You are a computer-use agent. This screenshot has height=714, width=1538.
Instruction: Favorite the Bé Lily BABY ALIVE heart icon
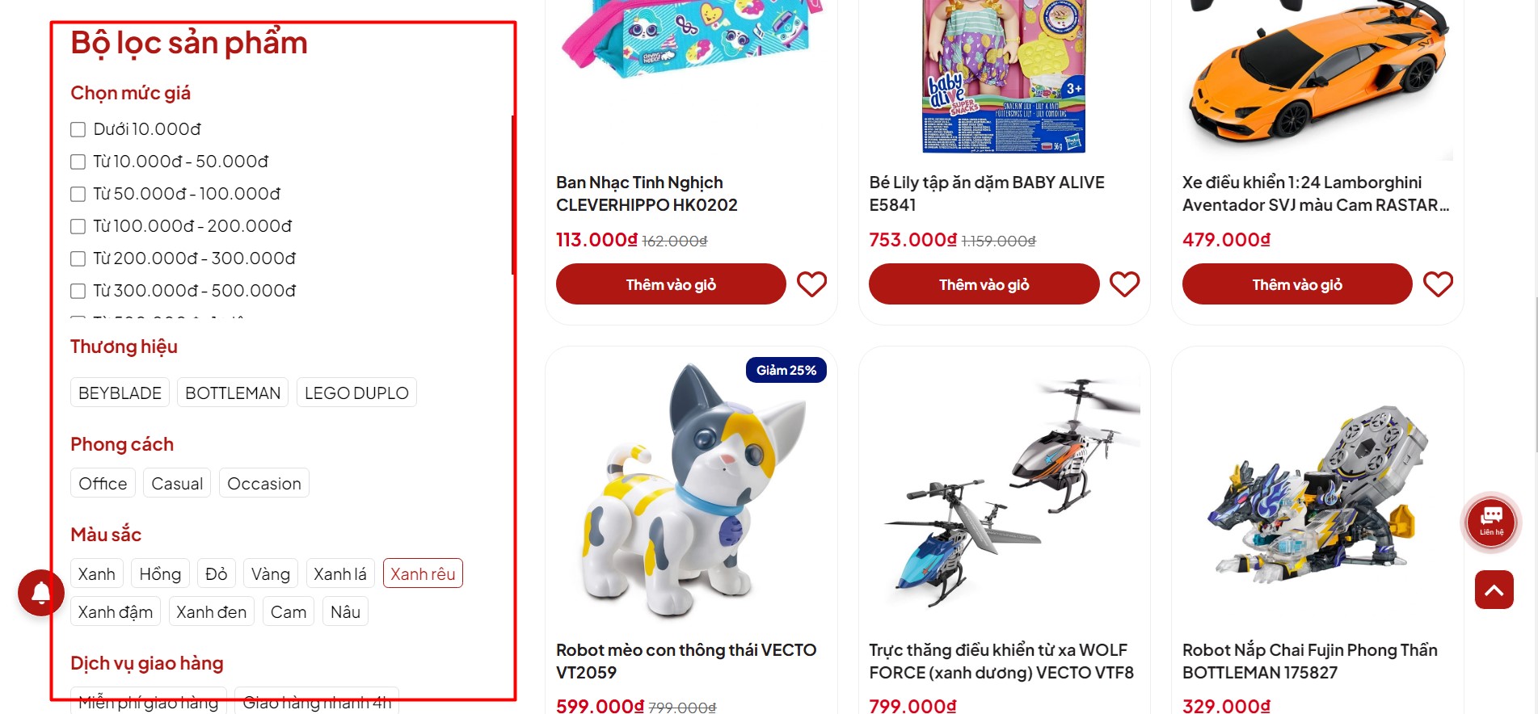(1124, 284)
